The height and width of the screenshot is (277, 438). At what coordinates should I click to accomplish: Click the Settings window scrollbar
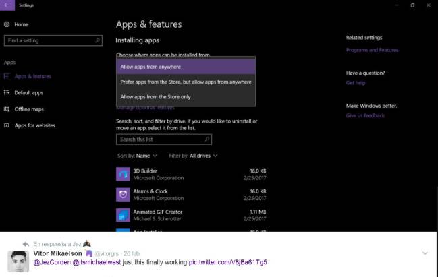tap(437, 208)
